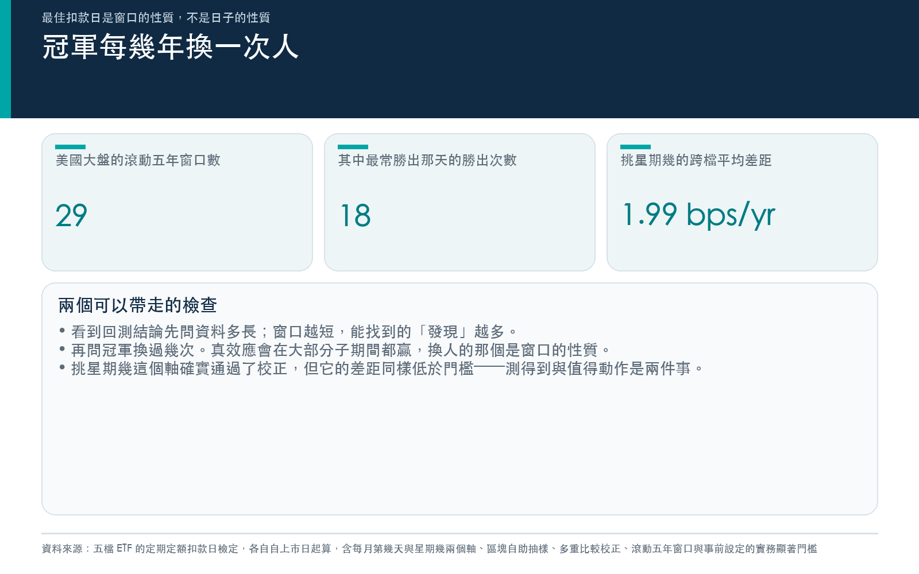Viewport: 919px width, 574px height.
Task: Click the card label 挑星期幾的跨檔平均差距
Action: tap(696, 160)
